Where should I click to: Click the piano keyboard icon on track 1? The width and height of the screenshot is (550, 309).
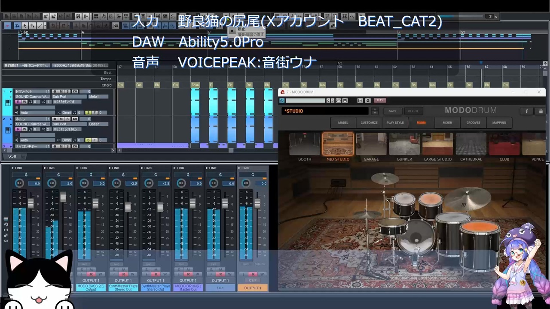(8, 103)
